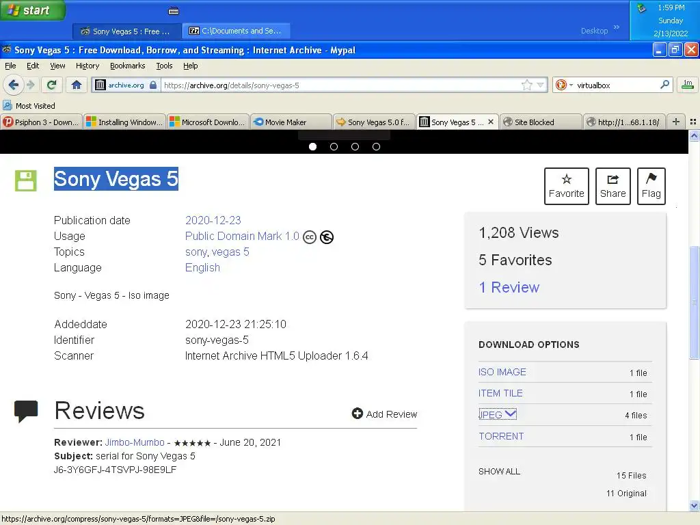Close the active Sony Vegas 5 tab
Screen dimensions: 700x525
click(x=491, y=122)
